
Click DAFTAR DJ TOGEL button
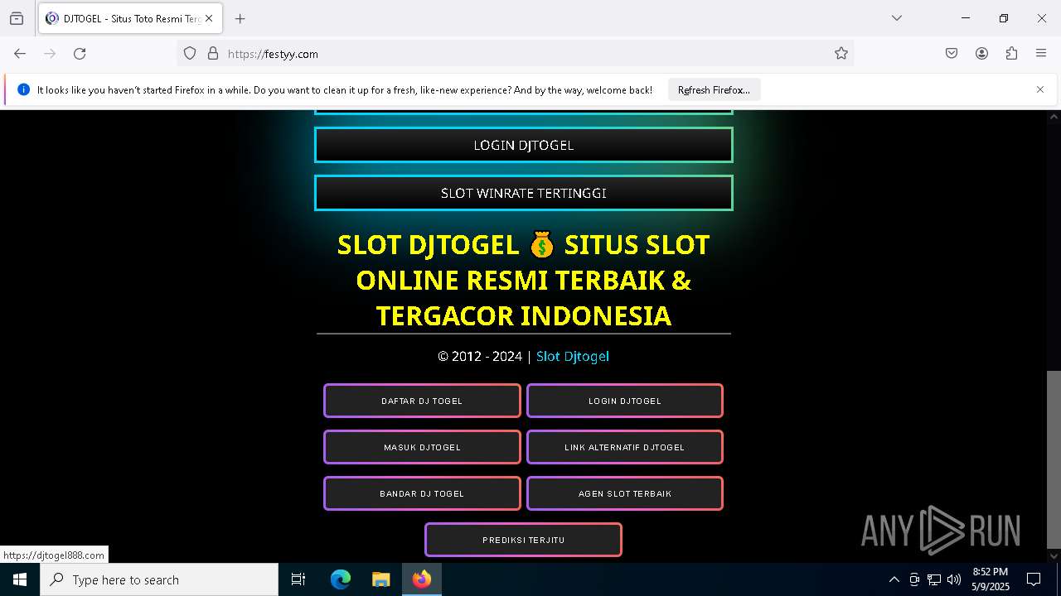(422, 401)
